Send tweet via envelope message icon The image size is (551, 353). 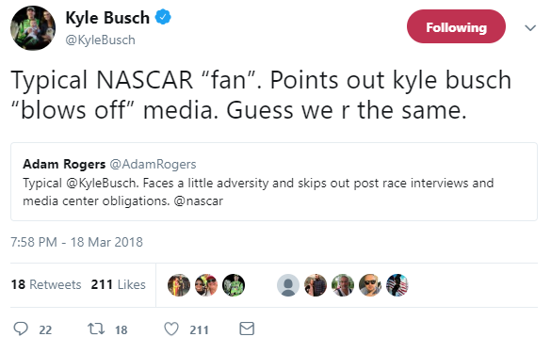(x=247, y=329)
